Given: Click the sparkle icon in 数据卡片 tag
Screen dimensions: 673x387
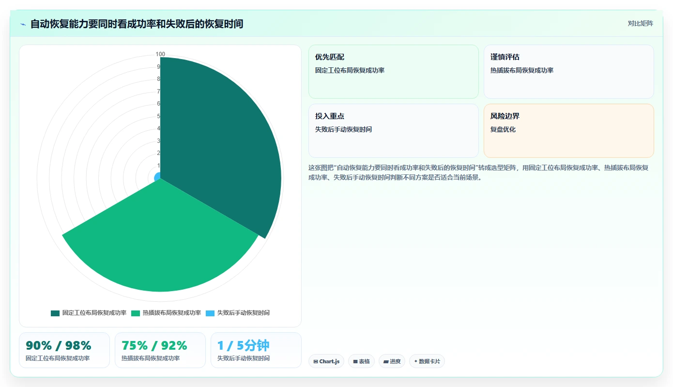Looking at the screenshot, I should [416, 361].
